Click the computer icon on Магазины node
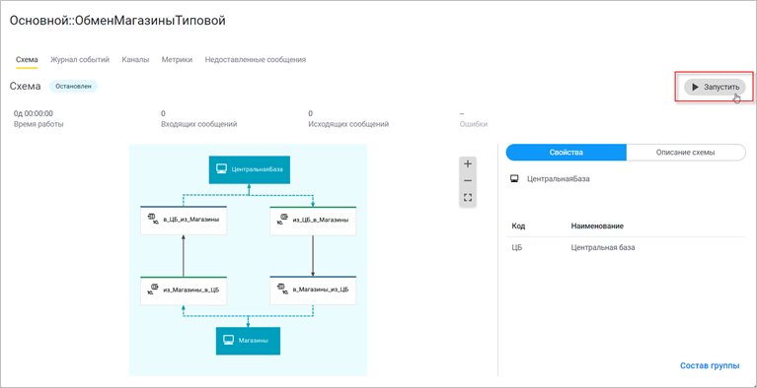The image size is (757, 388). (229, 341)
